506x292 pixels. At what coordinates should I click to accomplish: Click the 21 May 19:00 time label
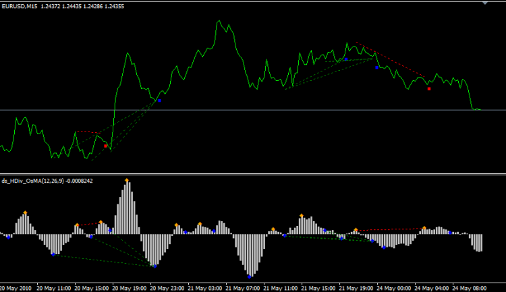pos(356,288)
